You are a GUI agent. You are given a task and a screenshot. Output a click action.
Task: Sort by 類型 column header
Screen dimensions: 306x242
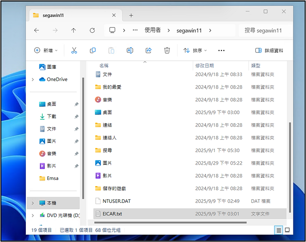point(256,66)
